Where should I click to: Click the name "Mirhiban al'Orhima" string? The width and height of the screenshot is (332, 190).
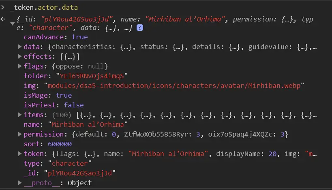[x=88, y=125]
